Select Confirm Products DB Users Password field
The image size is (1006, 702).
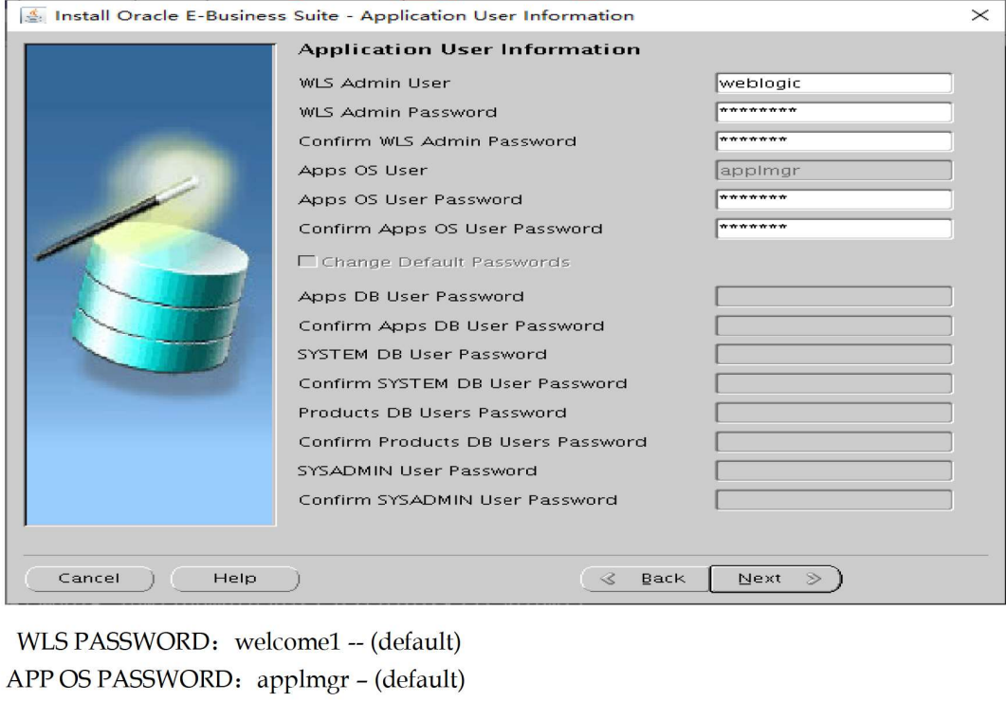(x=834, y=442)
